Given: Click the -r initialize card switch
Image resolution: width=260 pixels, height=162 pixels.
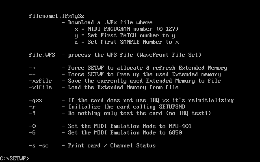Looking at the screenshot, I should [x=32, y=107].
